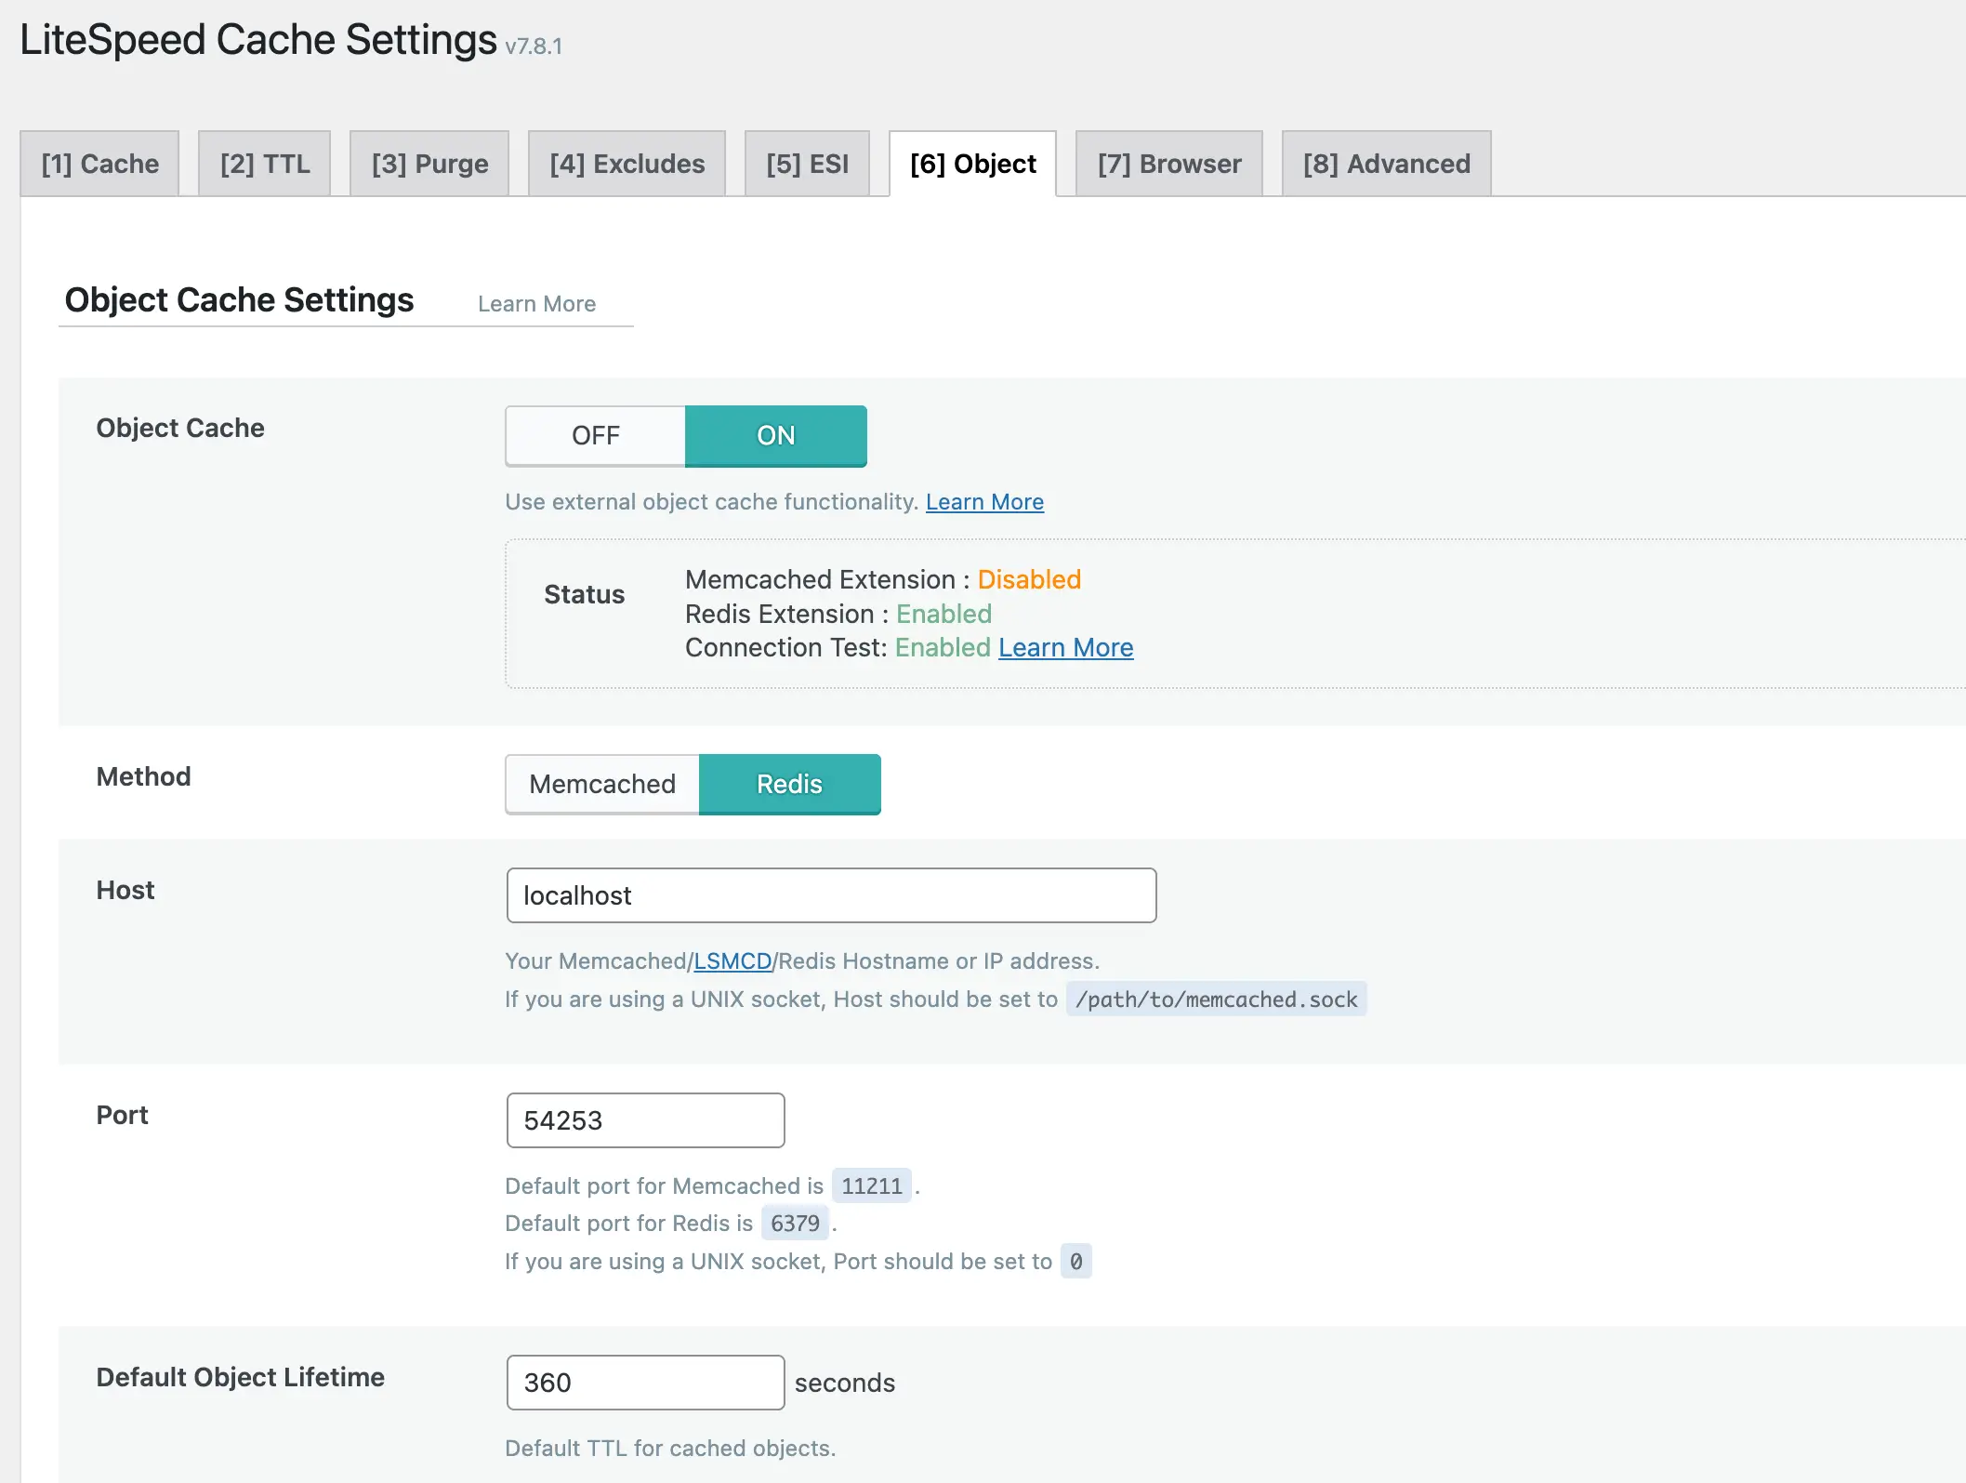Switch to the [8] Advanced tab

[x=1387, y=164]
